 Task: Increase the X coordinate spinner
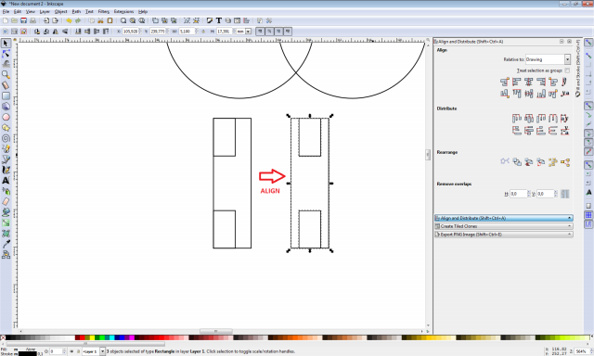[140, 30]
